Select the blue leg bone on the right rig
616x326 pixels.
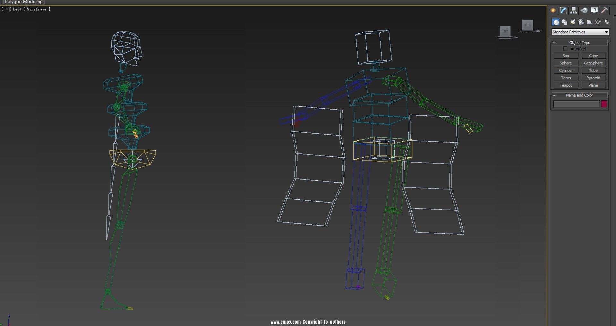pos(358,208)
